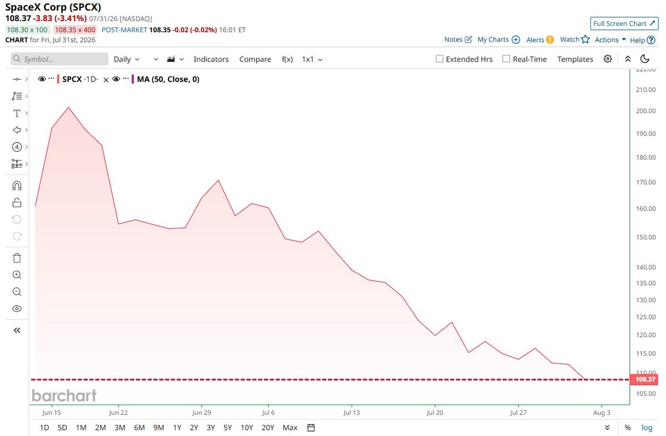This screenshot has width=666, height=436.
Task: Select the 3M range
Action: 120,428
